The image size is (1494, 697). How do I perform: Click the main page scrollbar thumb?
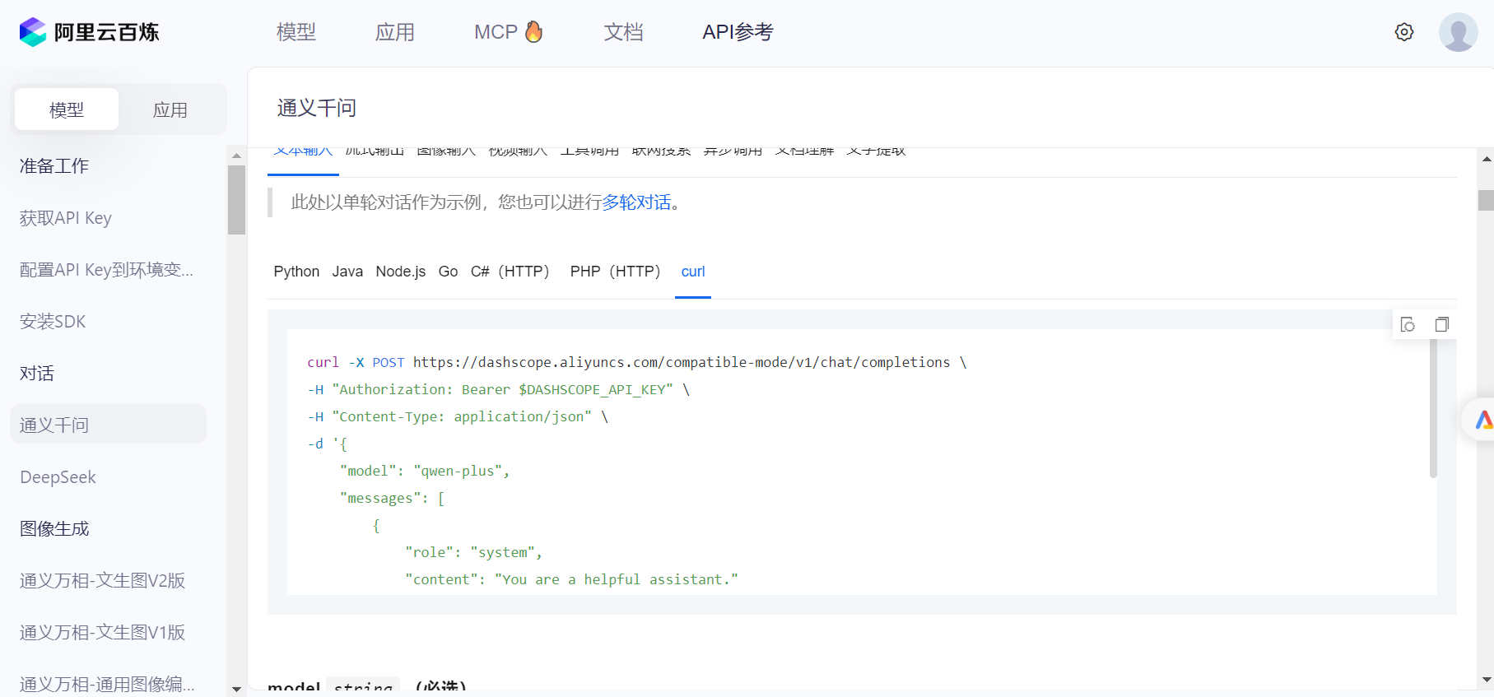pyautogui.click(x=1486, y=200)
